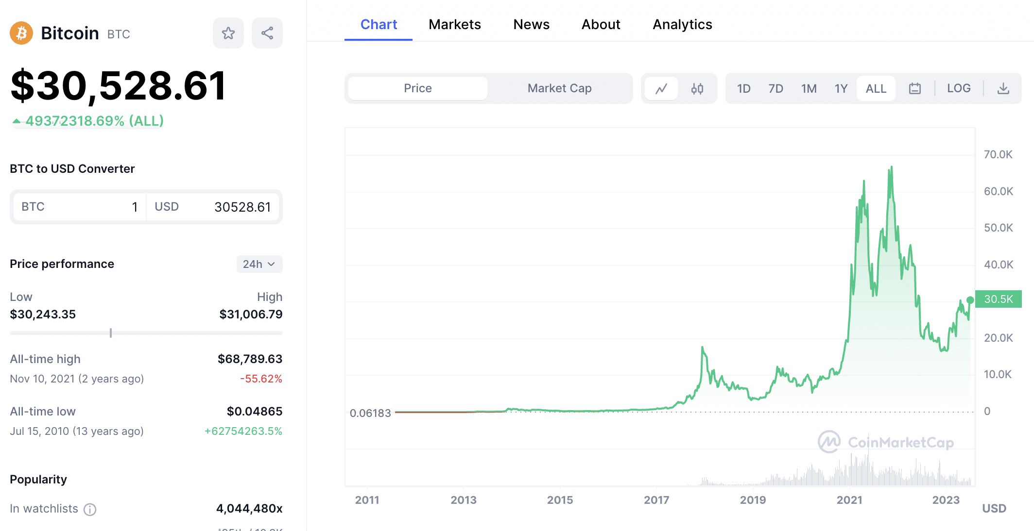
Task: Toggle to Price chart display
Action: [416, 87]
